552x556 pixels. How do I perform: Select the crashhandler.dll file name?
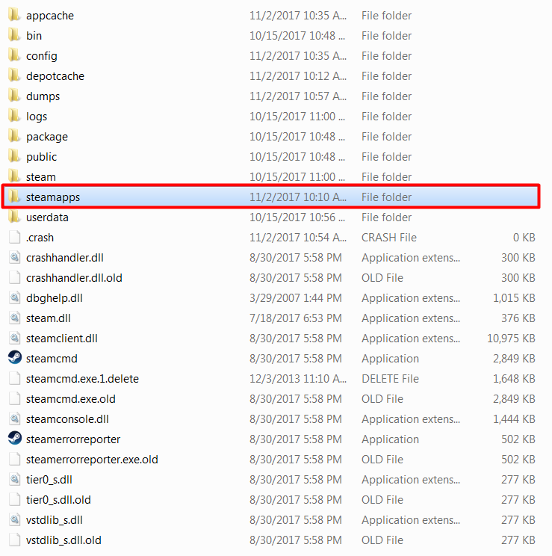click(x=65, y=258)
